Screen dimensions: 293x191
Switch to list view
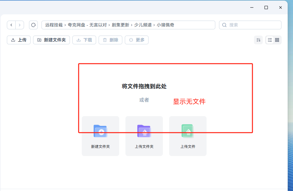coord(270,40)
